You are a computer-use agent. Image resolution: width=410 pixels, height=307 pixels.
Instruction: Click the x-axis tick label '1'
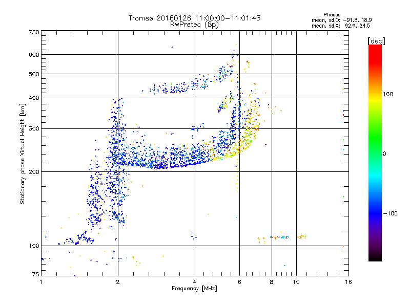point(41,282)
